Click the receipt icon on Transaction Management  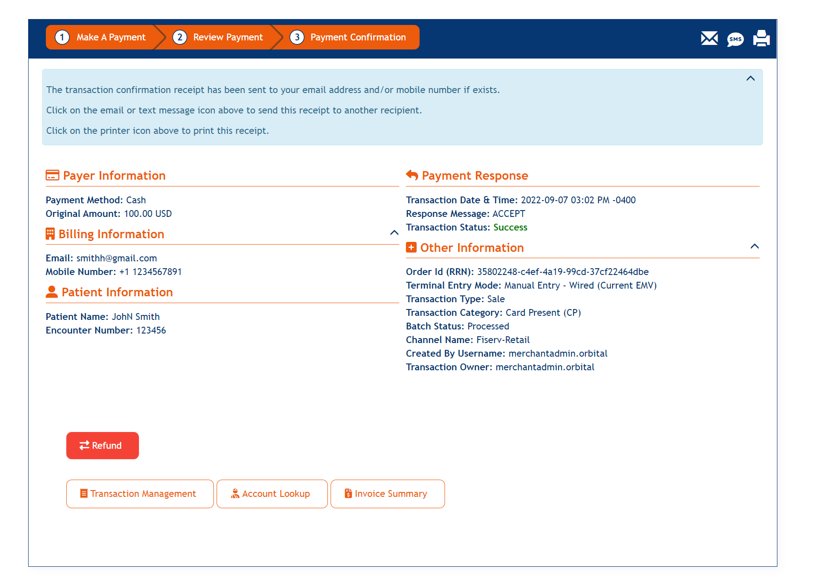[84, 493]
